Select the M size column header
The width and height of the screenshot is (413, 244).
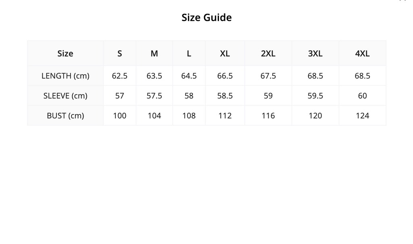[154, 54]
